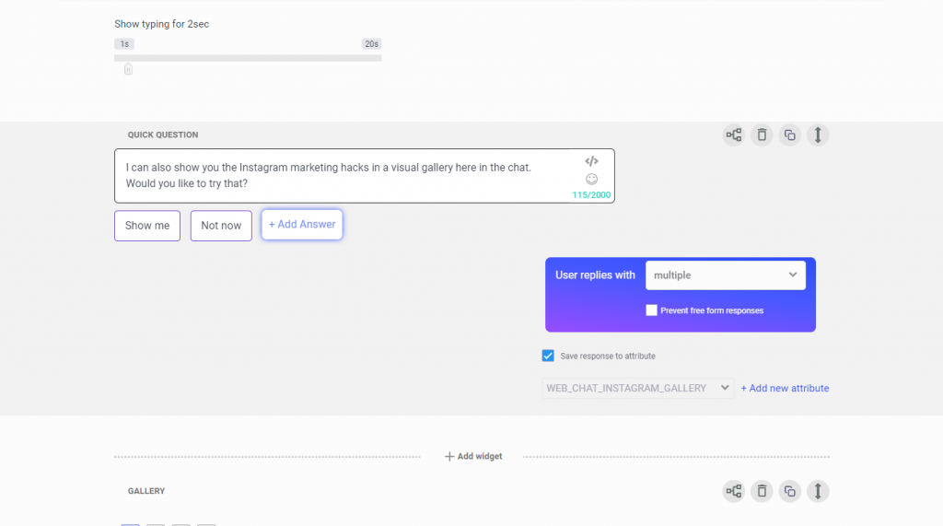Click the 20s maximum slider label
The height and width of the screenshot is (526, 943).
coord(372,44)
